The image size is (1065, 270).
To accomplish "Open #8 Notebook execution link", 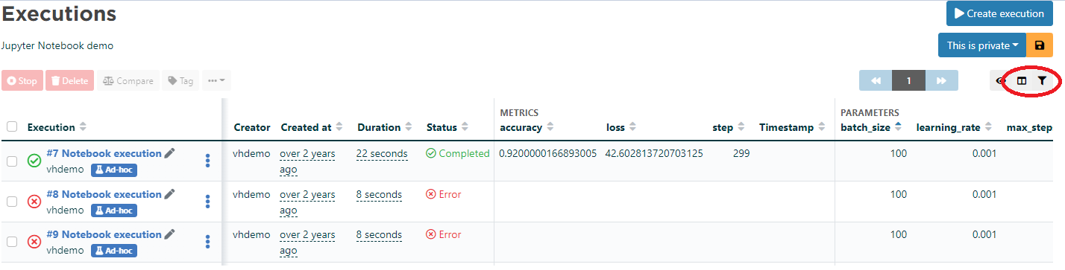I will pos(104,194).
